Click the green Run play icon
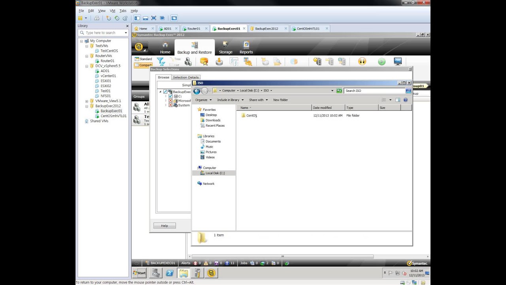Screen dimensions: 506x285 point(381,61)
